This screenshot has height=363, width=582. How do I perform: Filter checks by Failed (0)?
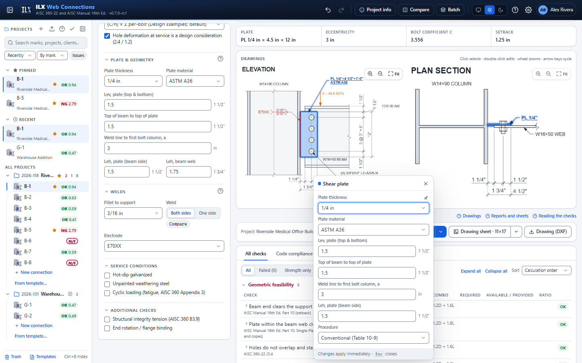pyautogui.click(x=268, y=270)
